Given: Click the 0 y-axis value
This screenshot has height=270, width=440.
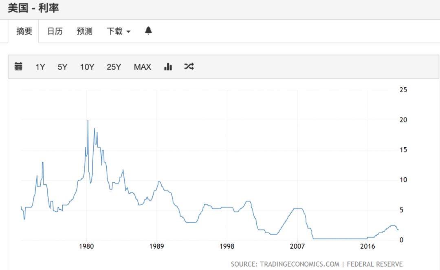Looking at the screenshot, I should (x=401, y=240).
